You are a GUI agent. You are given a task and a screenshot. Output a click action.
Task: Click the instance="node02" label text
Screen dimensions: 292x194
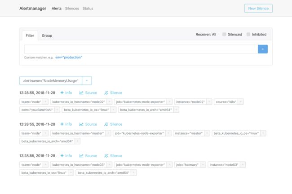click(x=190, y=102)
